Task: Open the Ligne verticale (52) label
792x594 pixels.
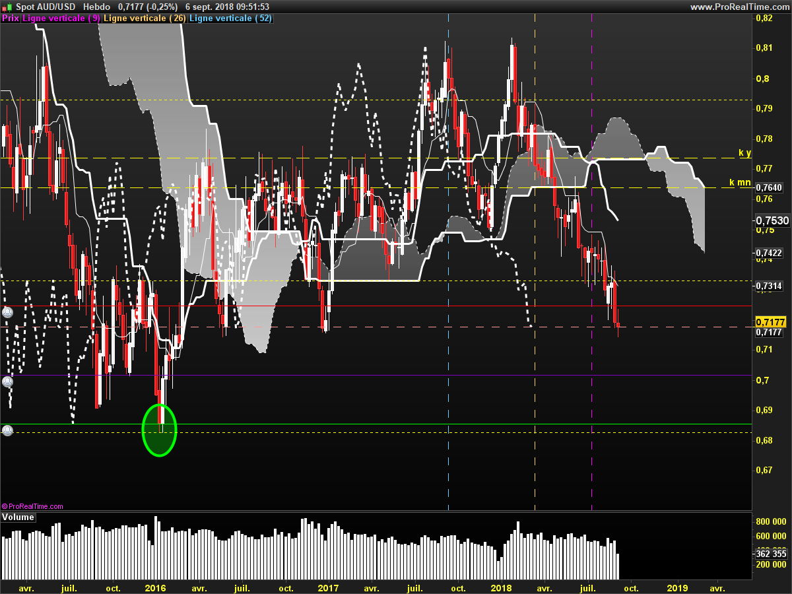Action: pos(230,18)
